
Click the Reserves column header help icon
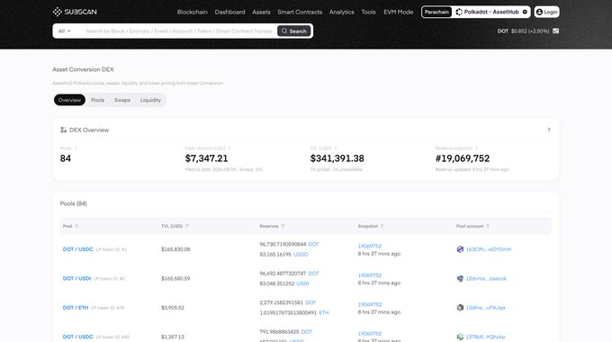[x=283, y=226]
